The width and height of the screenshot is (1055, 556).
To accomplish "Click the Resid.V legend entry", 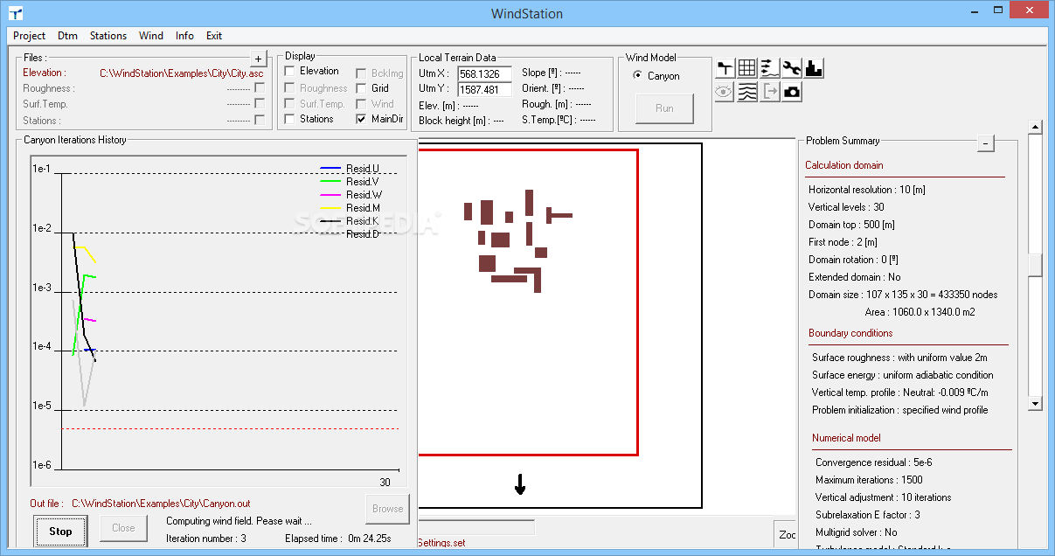I will 350,182.
